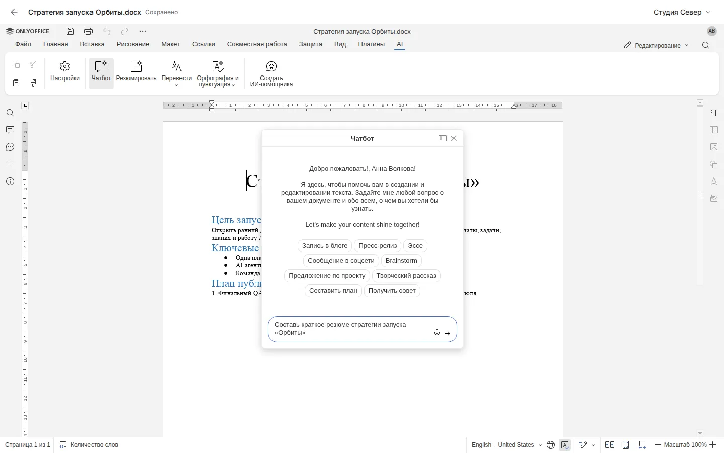Open the three-dots quick access menu
The width and height of the screenshot is (724, 453).
click(143, 31)
